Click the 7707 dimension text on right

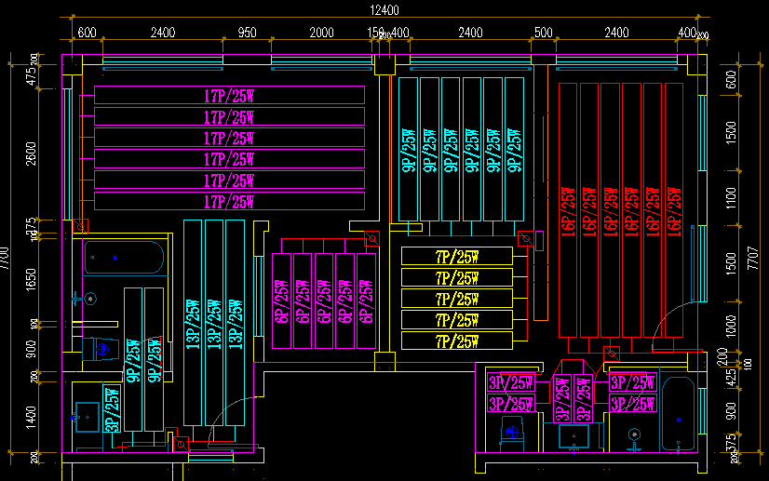click(x=752, y=253)
